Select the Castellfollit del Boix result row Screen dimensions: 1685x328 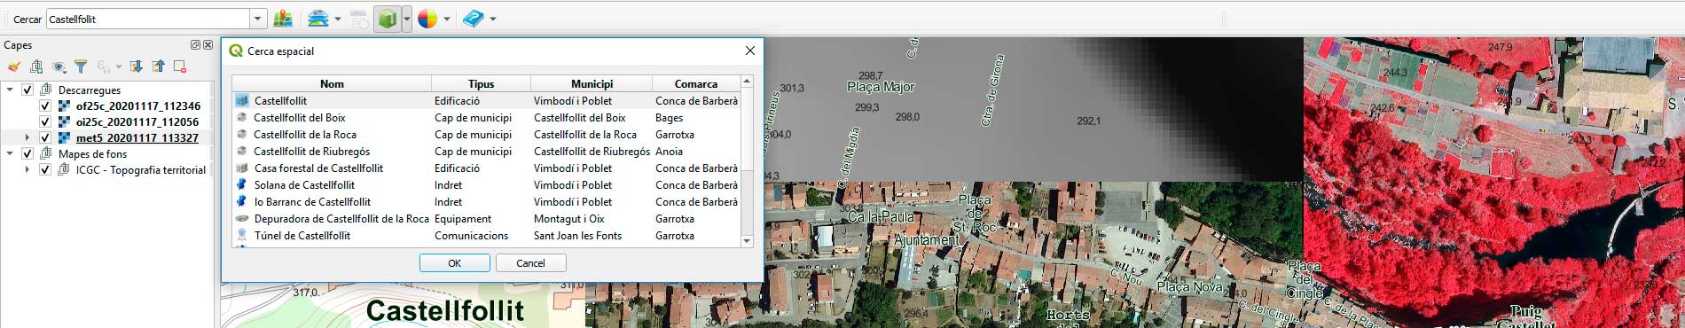tap(486, 118)
